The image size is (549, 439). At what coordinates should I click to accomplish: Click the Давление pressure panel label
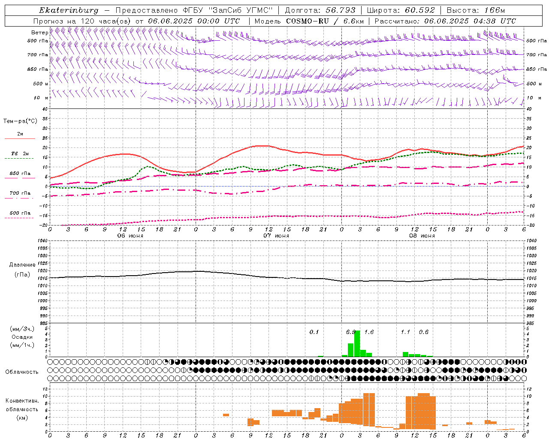pyautogui.click(x=22, y=265)
